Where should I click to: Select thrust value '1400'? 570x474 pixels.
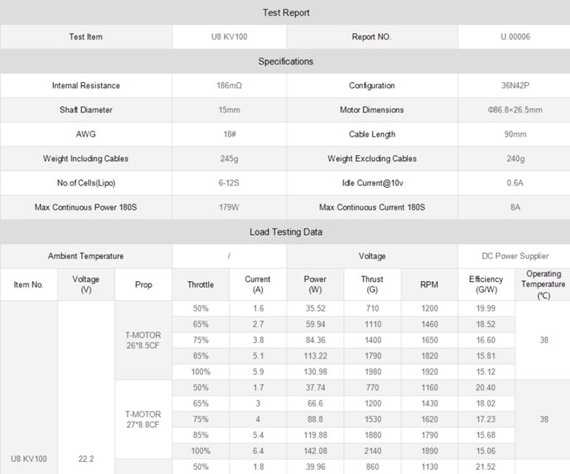pos(372,340)
